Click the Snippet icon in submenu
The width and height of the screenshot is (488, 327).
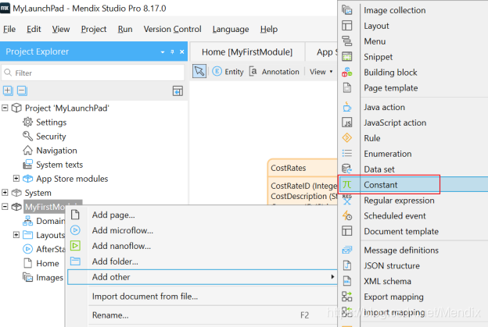pos(347,56)
